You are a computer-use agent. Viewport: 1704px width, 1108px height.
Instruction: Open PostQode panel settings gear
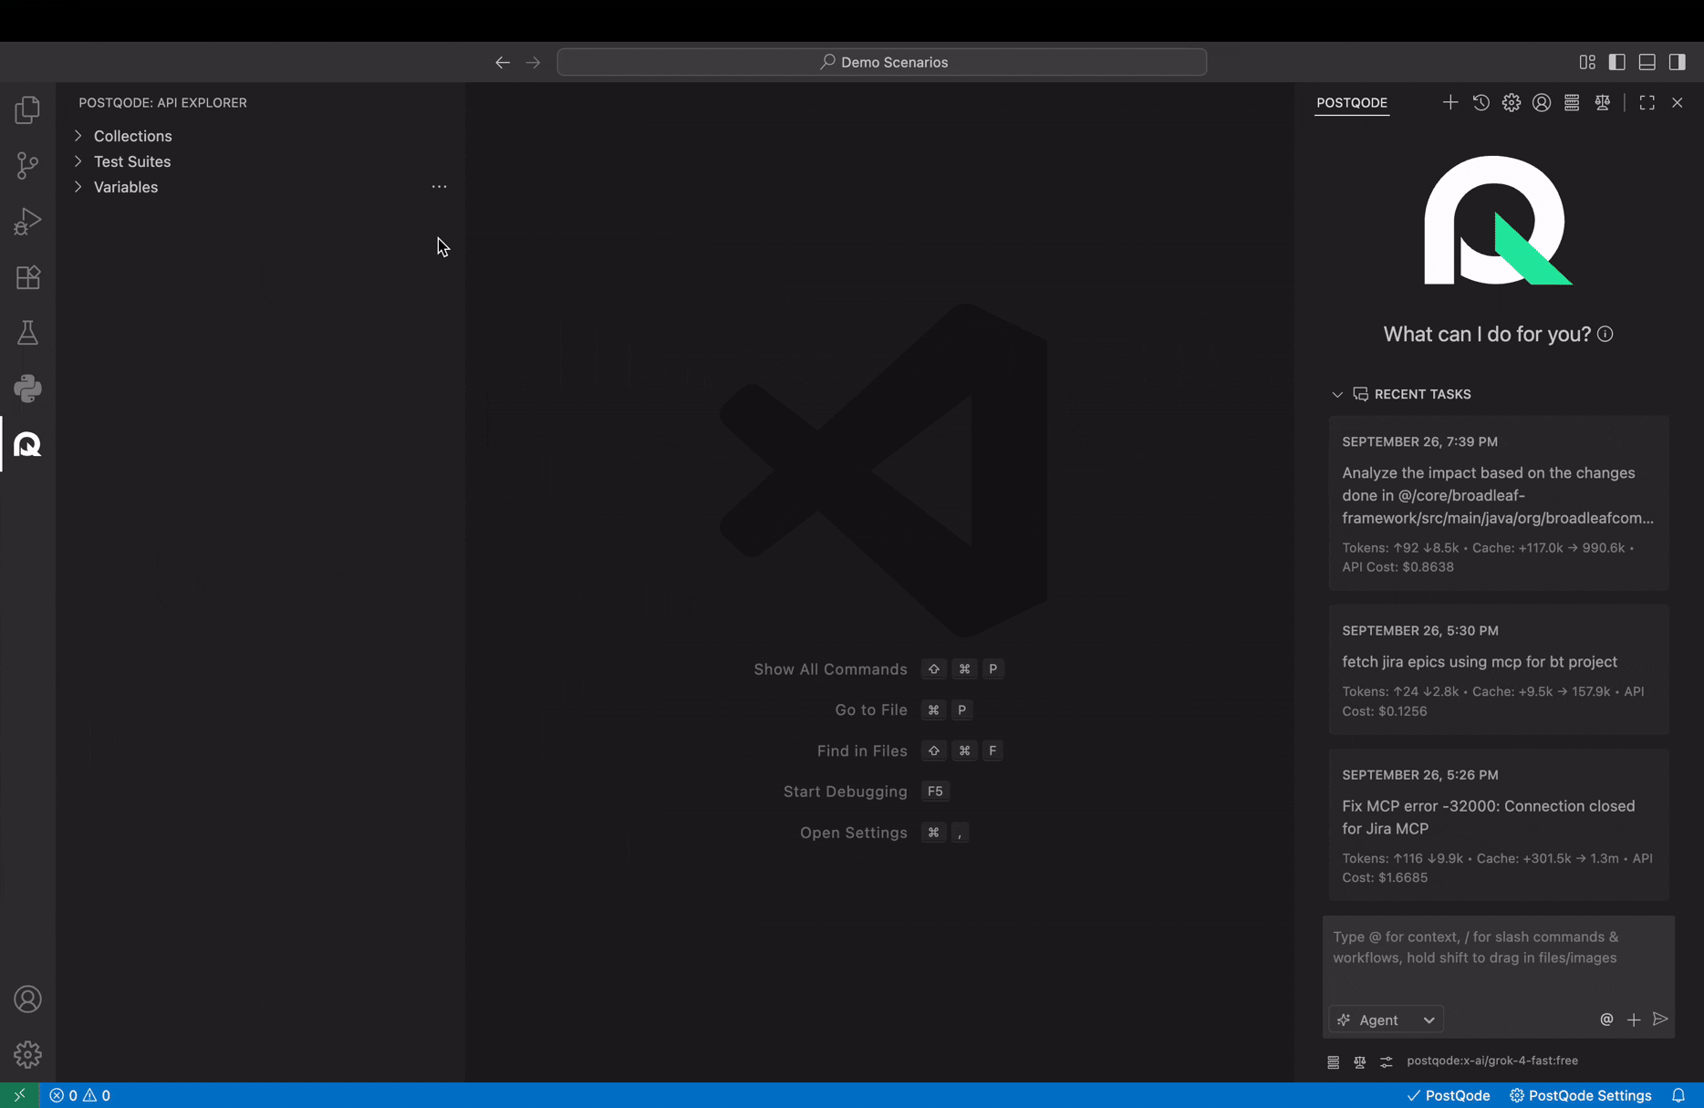1511,103
